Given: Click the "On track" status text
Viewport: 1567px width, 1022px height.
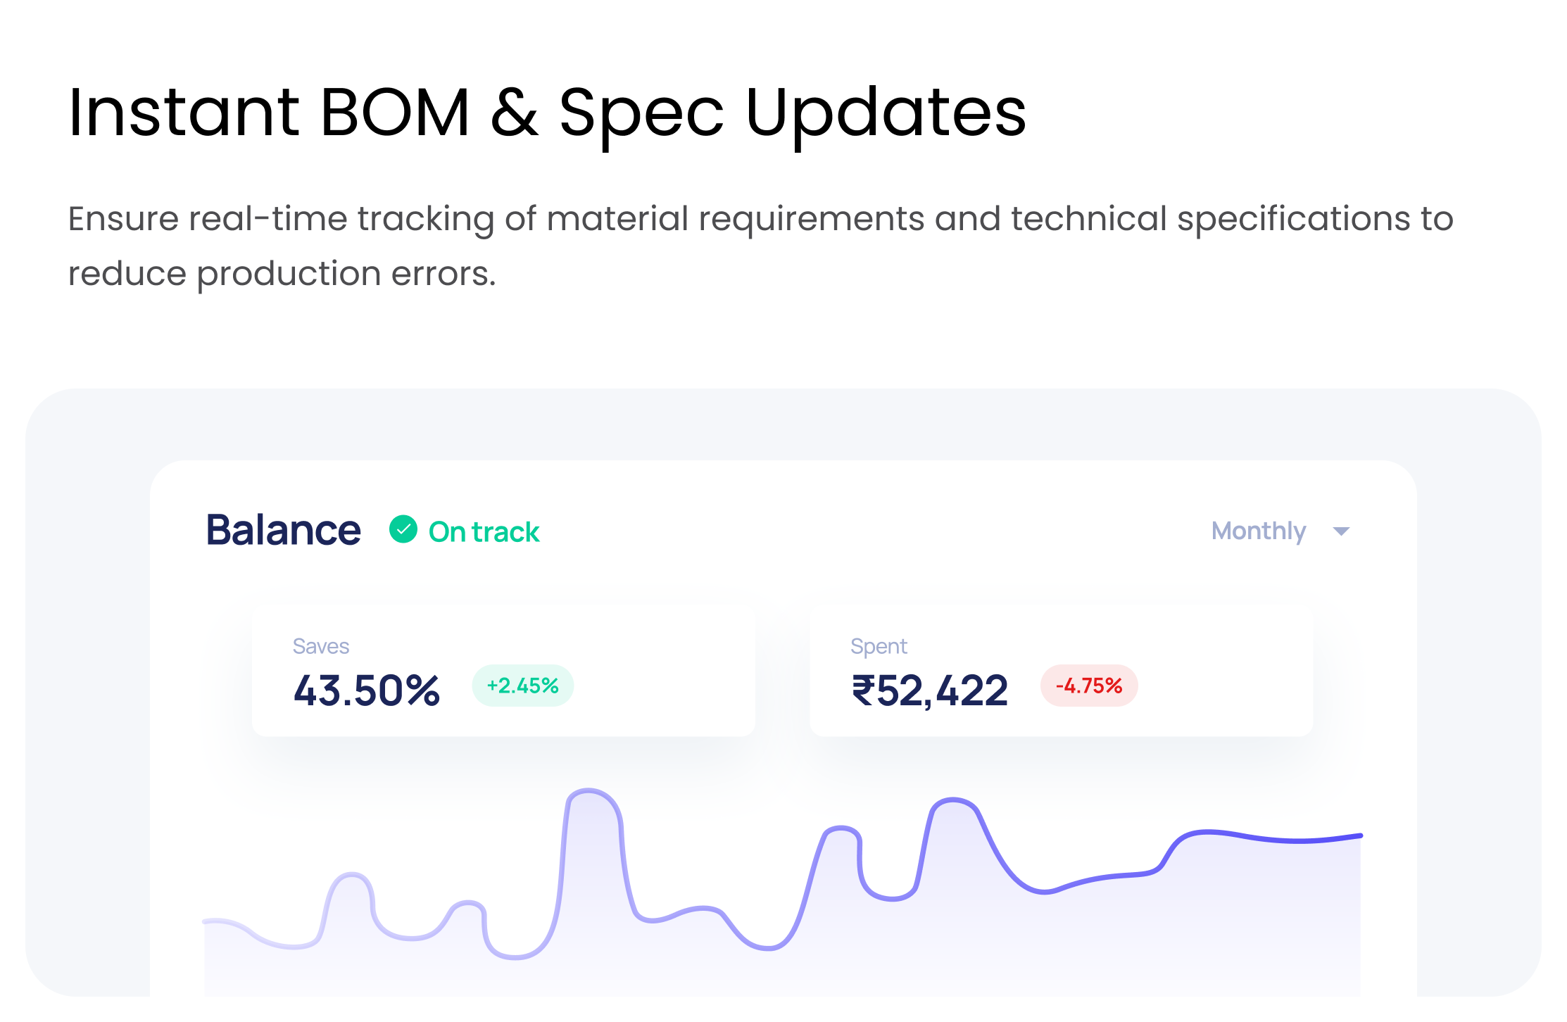Looking at the screenshot, I should (484, 532).
